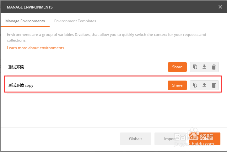
Task: Close the Manage Environments dialog
Action: click(x=220, y=7)
